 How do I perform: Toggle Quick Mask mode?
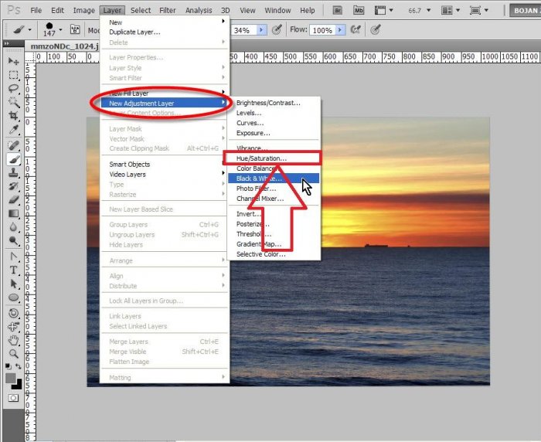click(x=13, y=397)
